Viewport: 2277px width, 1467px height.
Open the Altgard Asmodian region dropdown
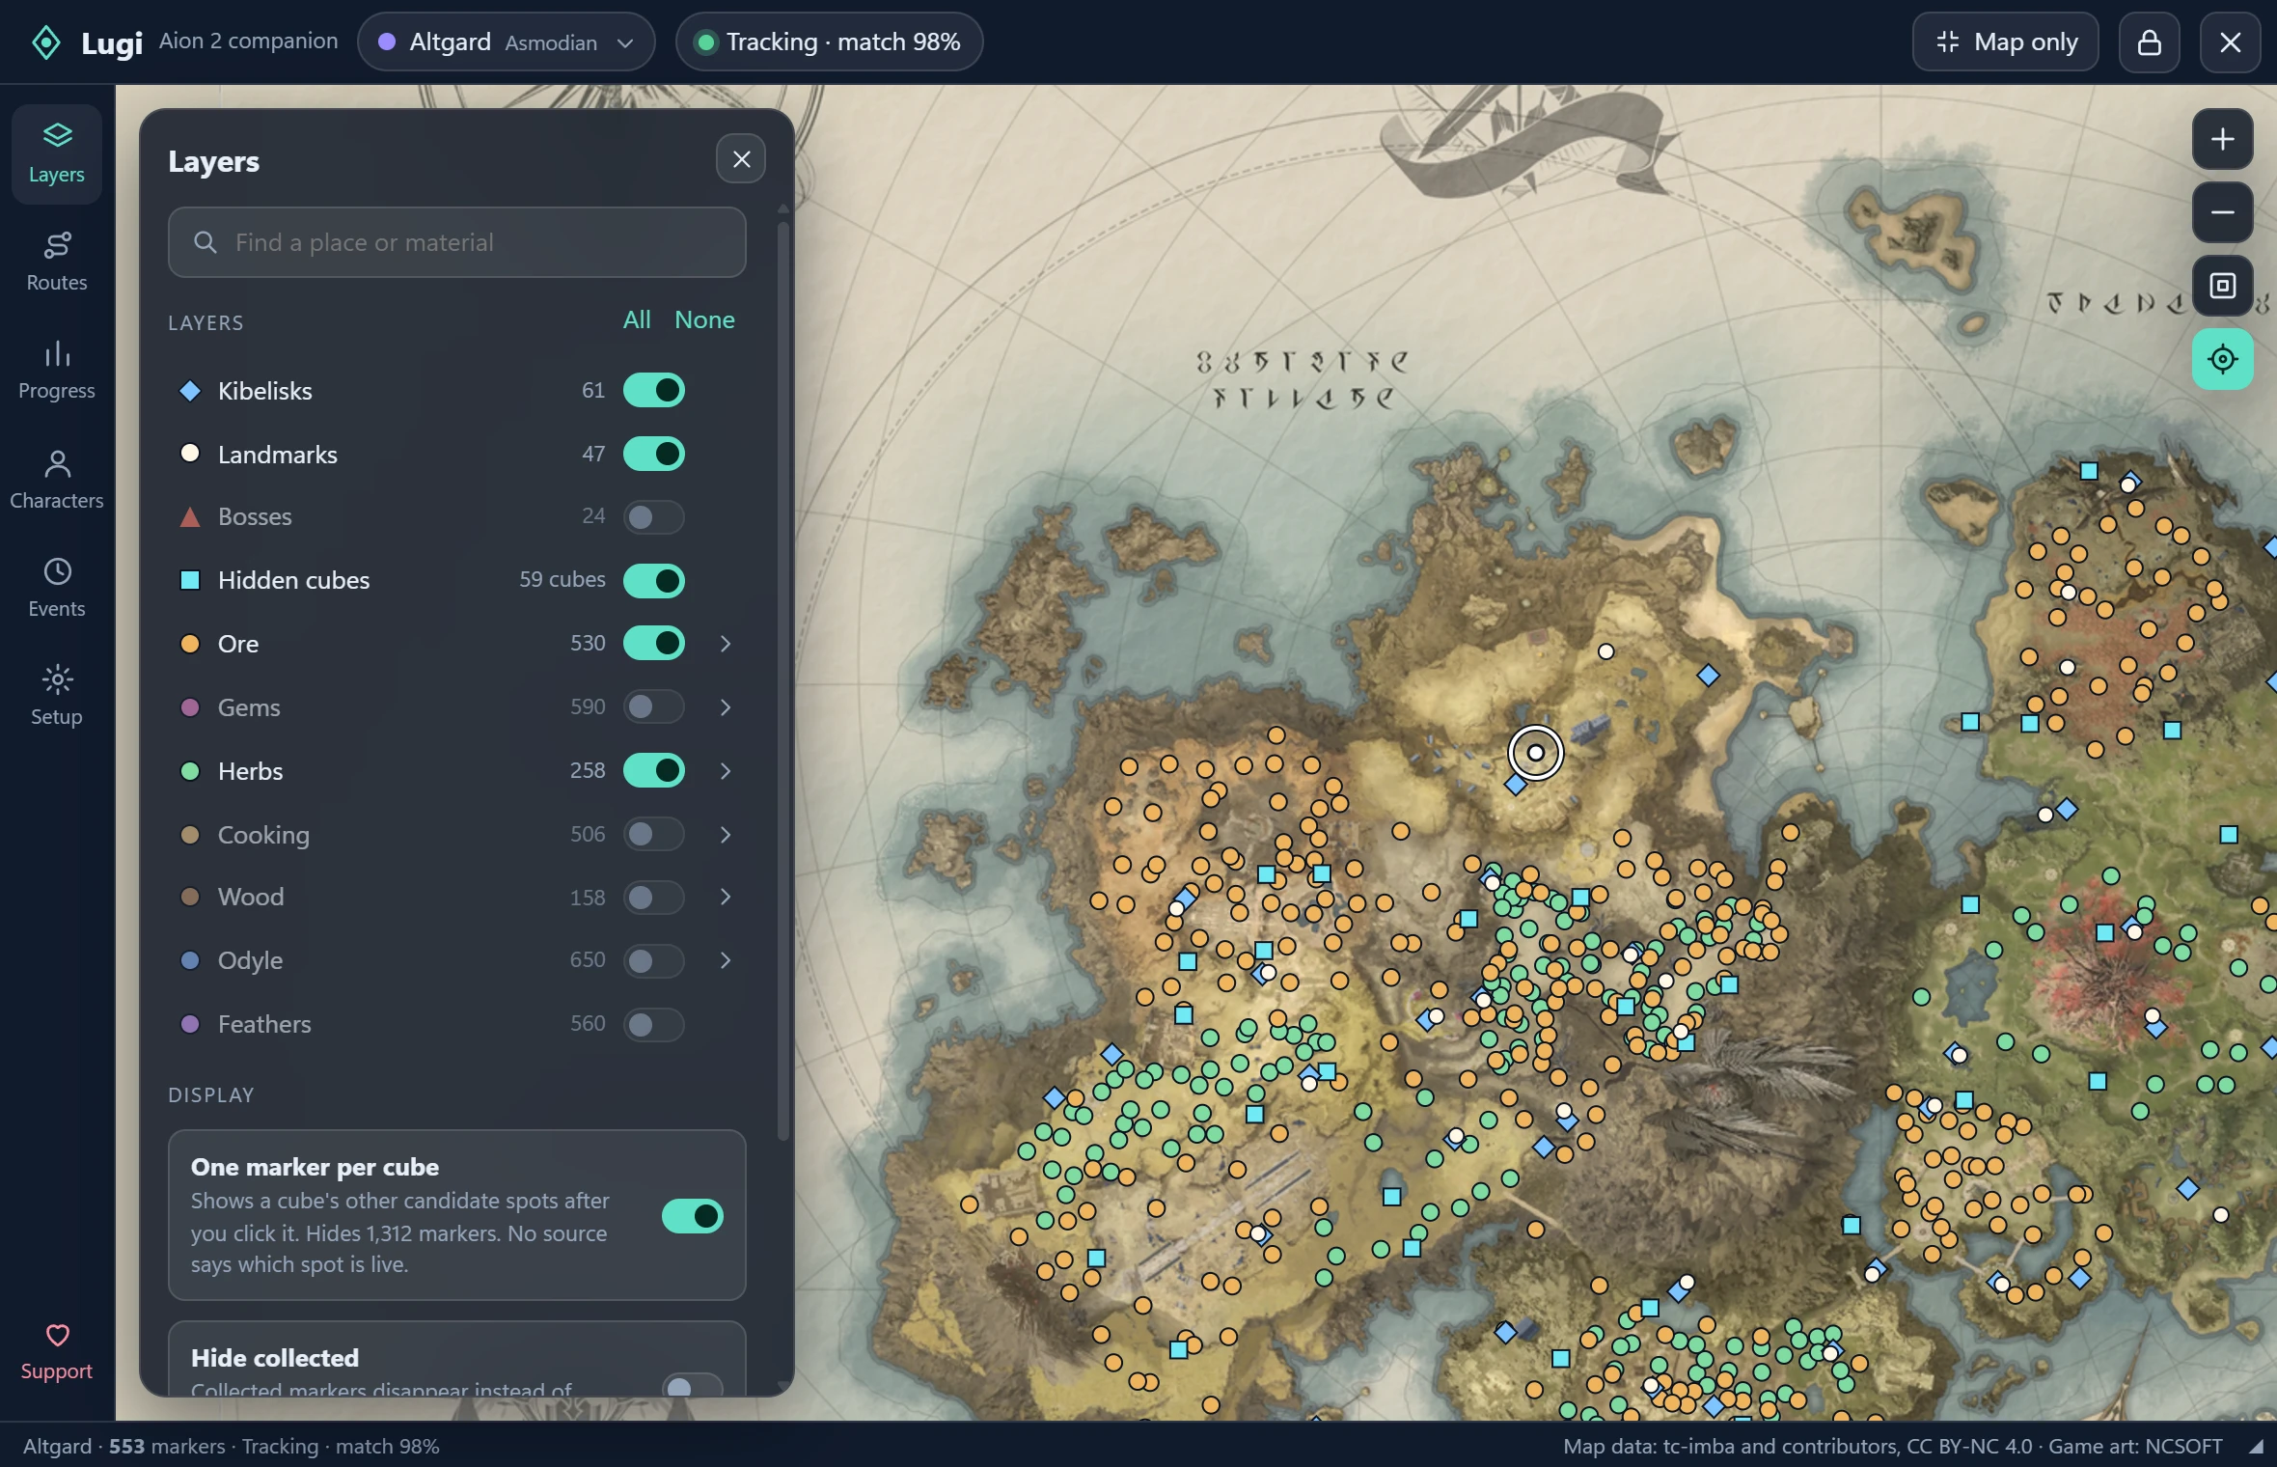(507, 42)
